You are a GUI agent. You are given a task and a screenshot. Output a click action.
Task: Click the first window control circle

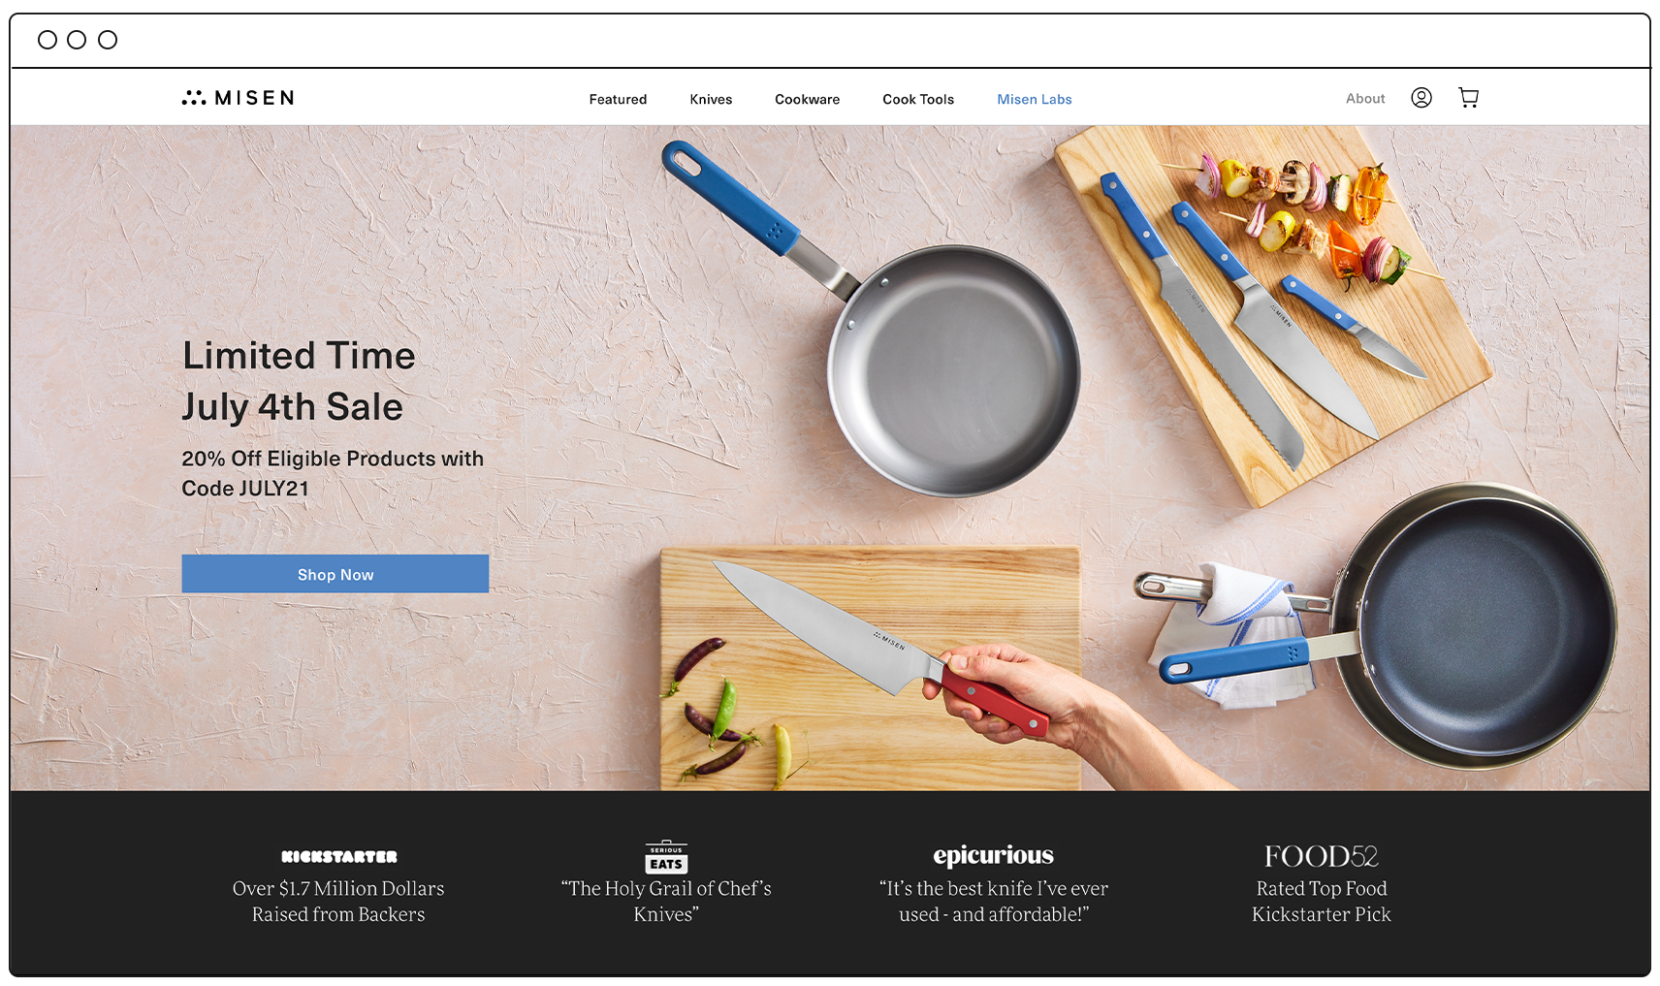[x=48, y=40]
